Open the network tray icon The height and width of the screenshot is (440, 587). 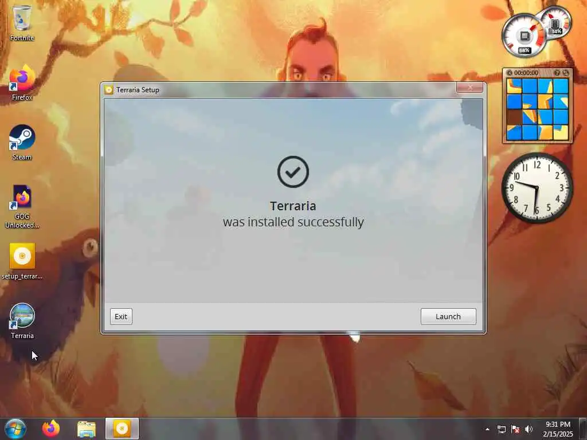[501, 429]
